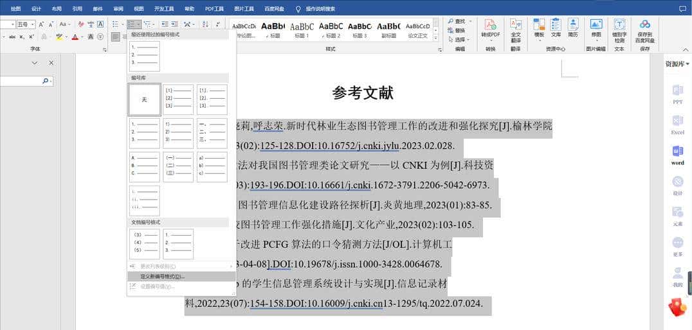Viewport: 692px width, 330px height.
Task: Open 审阅 ribbon tab
Action: pos(118,8)
